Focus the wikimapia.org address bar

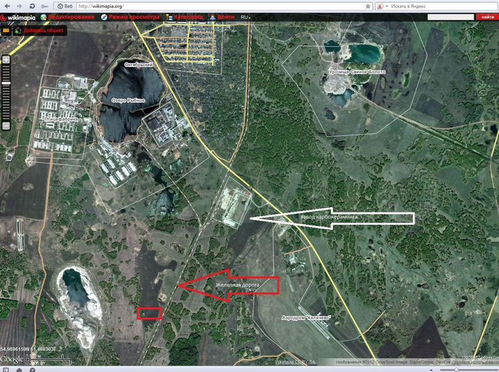[x=208, y=6]
